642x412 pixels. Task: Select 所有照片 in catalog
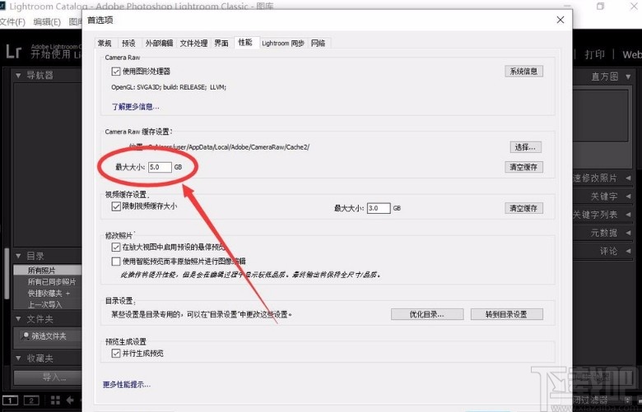pyautogui.click(x=48, y=271)
